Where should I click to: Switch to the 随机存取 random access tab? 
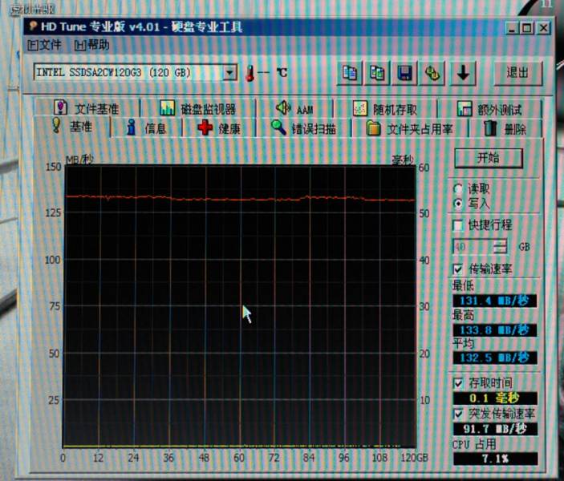(x=387, y=109)
